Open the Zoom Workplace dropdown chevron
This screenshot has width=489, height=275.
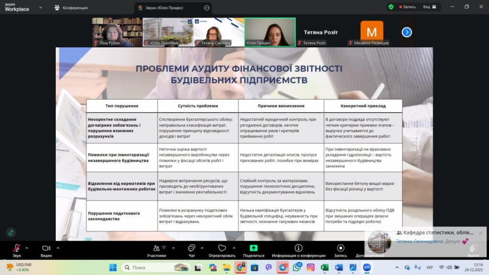coord(40,8)
